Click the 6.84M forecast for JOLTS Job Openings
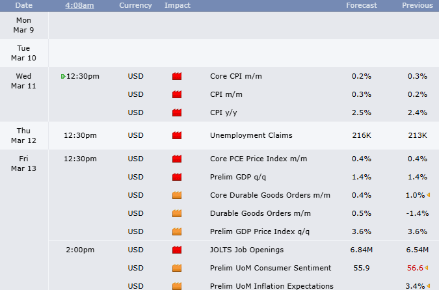The image size is (439, 290). point(362,250)
